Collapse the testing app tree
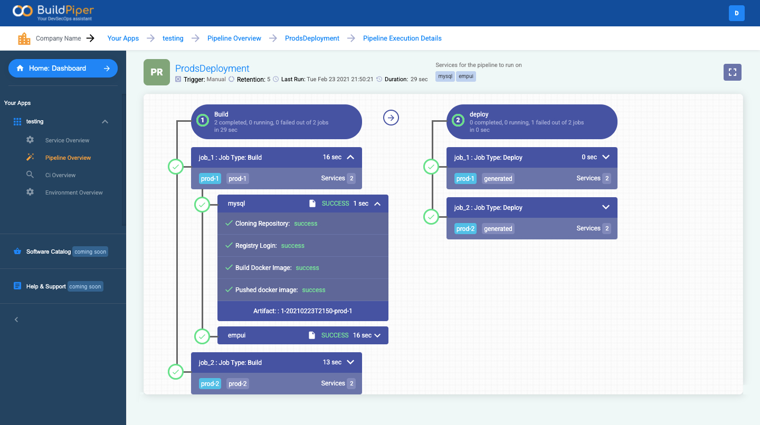 click(x=105, y=121)
